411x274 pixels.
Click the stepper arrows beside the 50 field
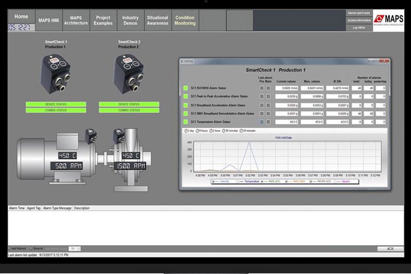click(79, 248)
